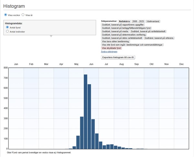The image size is (194, 157).
Task: Select the "Visa veckor" radio option
Action: pos(5,15)
